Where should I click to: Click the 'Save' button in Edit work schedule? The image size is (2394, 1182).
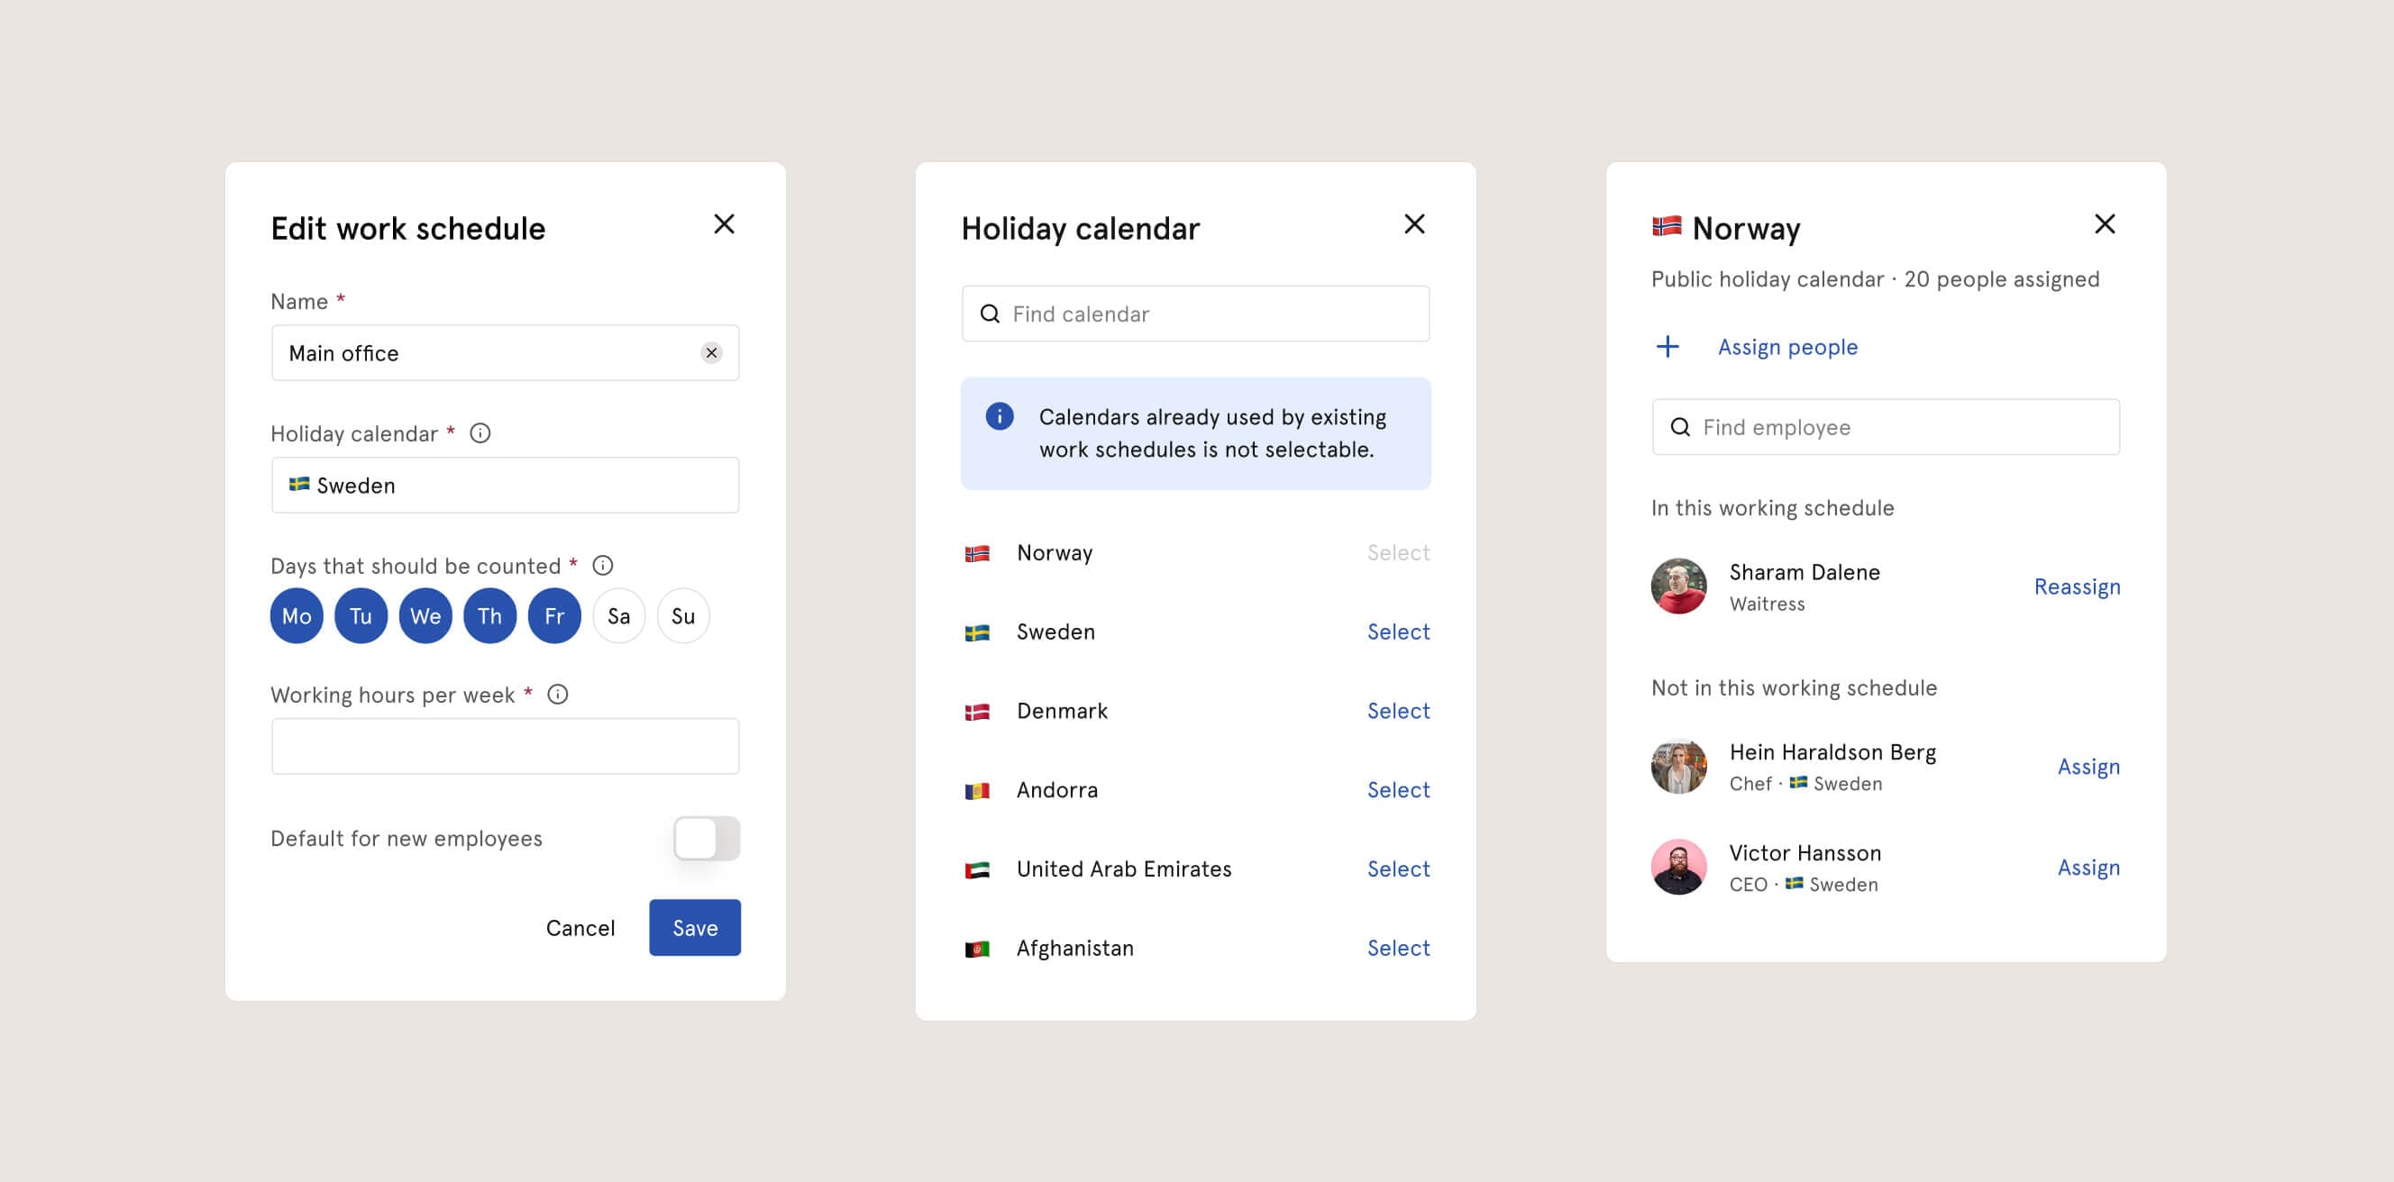click(x=693, y=927)
